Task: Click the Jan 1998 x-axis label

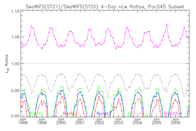Action: pyautogui.click(x=23, y=121)
